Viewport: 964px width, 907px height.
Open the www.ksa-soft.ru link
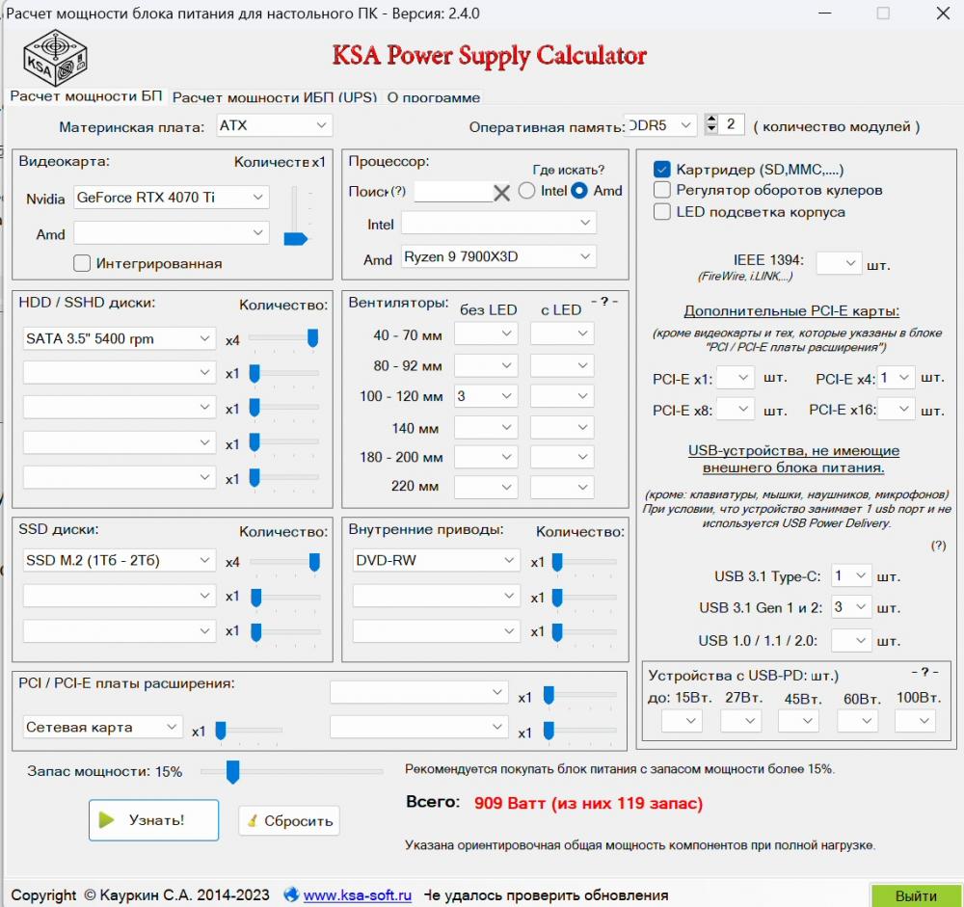tap(358, 894)
